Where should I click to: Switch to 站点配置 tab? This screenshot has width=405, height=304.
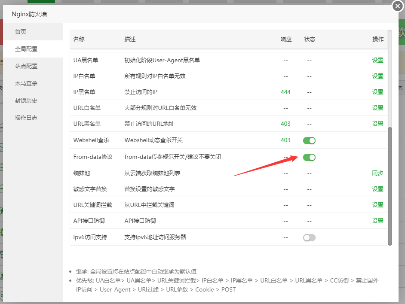tap(33, 66)
